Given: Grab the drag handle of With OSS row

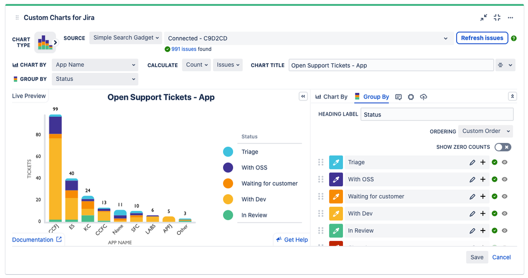Looking at the screenshot, I should click(321, 179).
